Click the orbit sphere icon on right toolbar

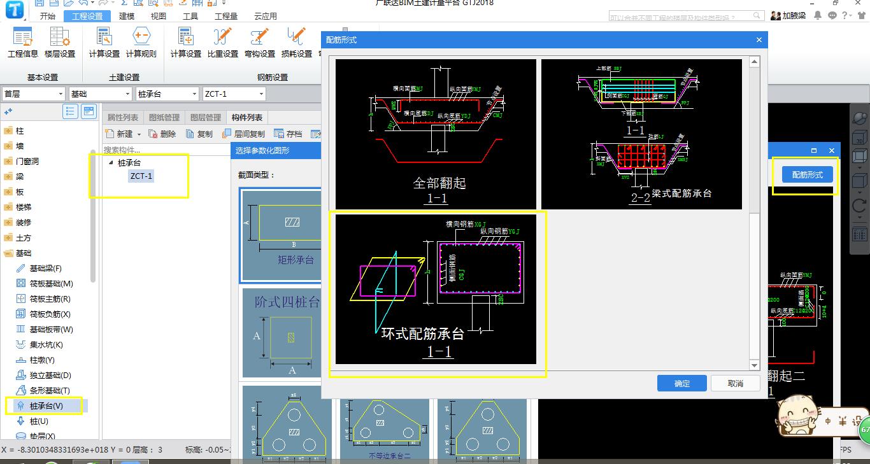click(860, 118)
